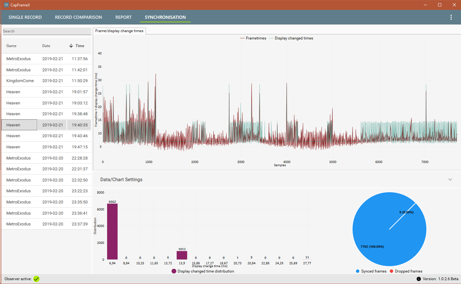Click the version info icon
Screen dimensions: 461x284
tap(419, 279)
